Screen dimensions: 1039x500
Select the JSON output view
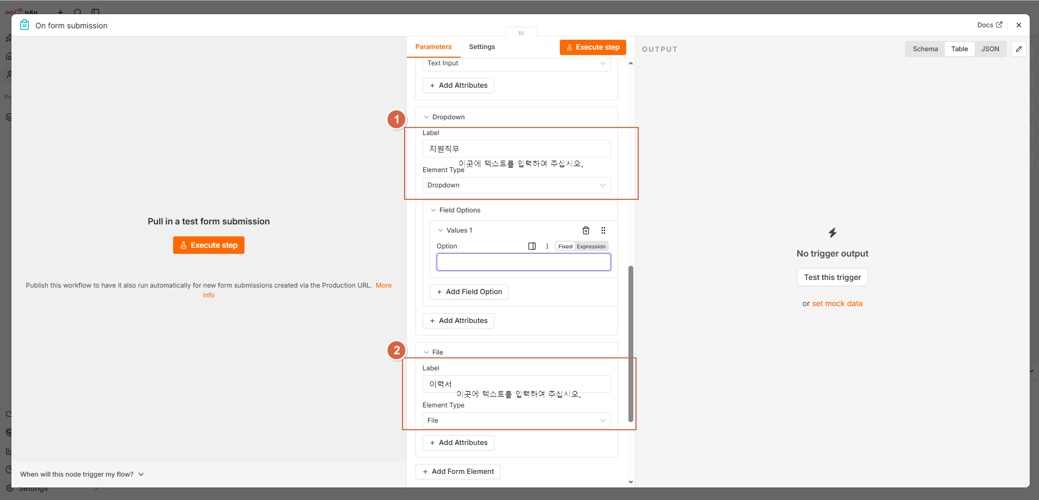click(x=990, y=49)
